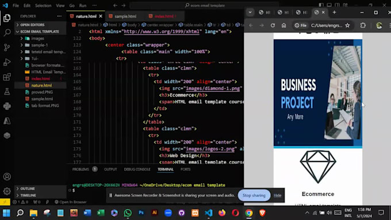Close the active browser tab

[x=323, y=12]
